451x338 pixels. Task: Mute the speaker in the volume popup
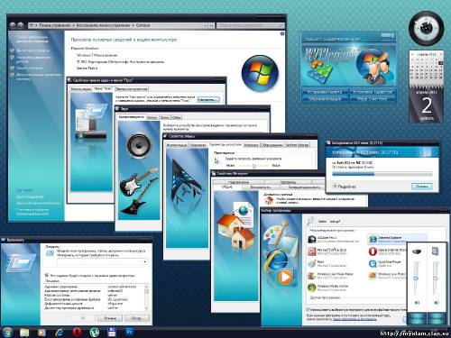[x=417, y=303]
